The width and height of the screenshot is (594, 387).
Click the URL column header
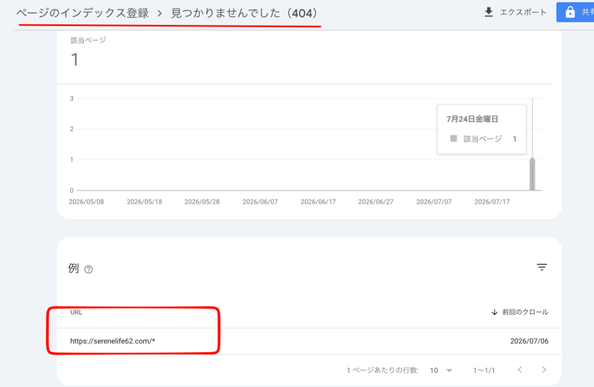[76, 312]
